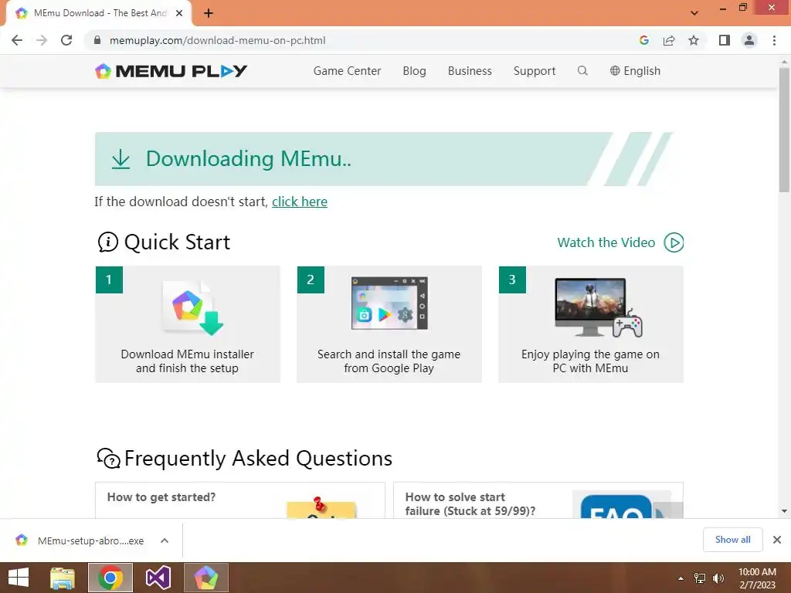This screenshot has width=791, height=593.
Task: Select the emulator window image in step 2
Action: click(x=389, y=303)
